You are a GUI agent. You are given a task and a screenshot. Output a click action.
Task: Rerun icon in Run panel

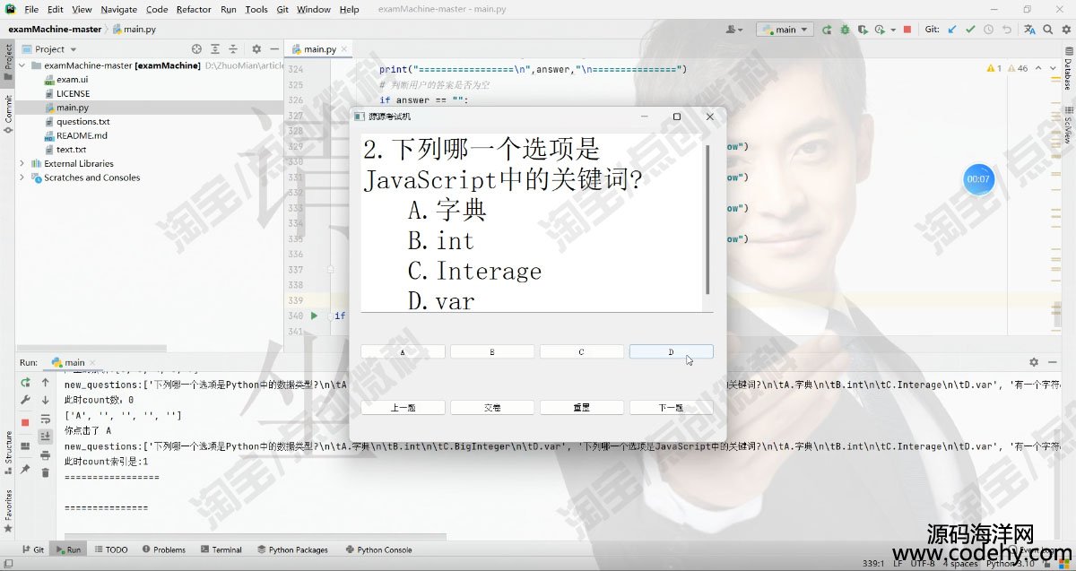[x=25, y=383]
